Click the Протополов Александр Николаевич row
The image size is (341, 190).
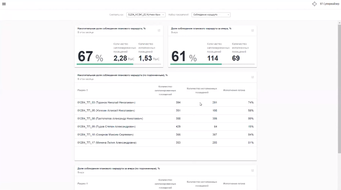[110, 119]
